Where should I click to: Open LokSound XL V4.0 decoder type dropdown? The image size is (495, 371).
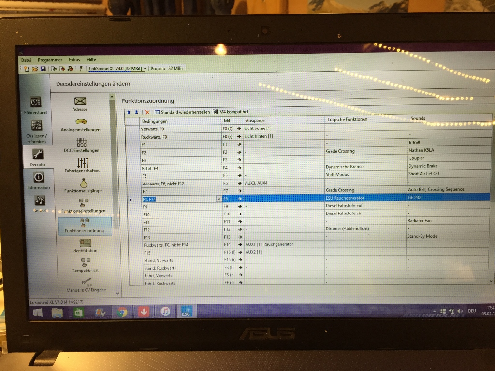point(117,69)
